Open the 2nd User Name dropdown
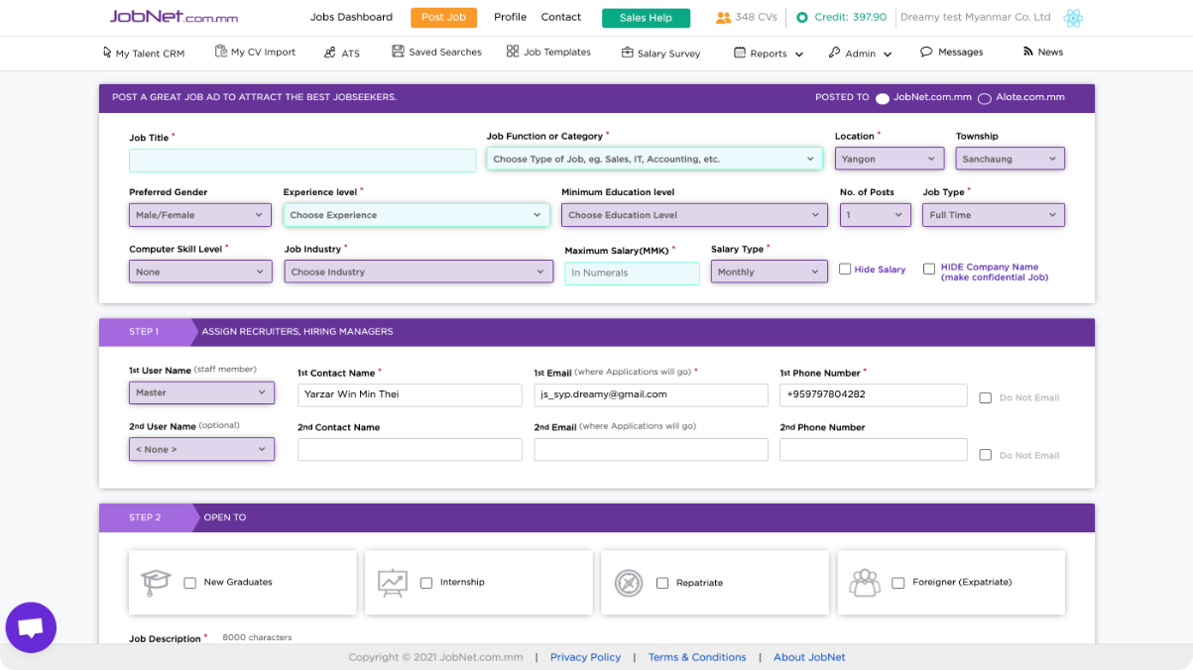Image resolution: width=1193 pixels, height=670 pixels. [201, 449]
